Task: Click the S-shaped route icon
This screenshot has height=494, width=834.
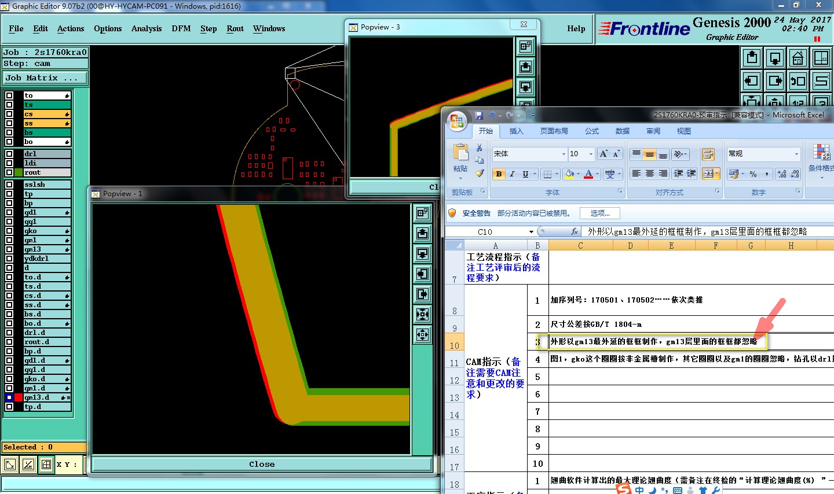Action: pyautogui.click(x=821, y=81)
